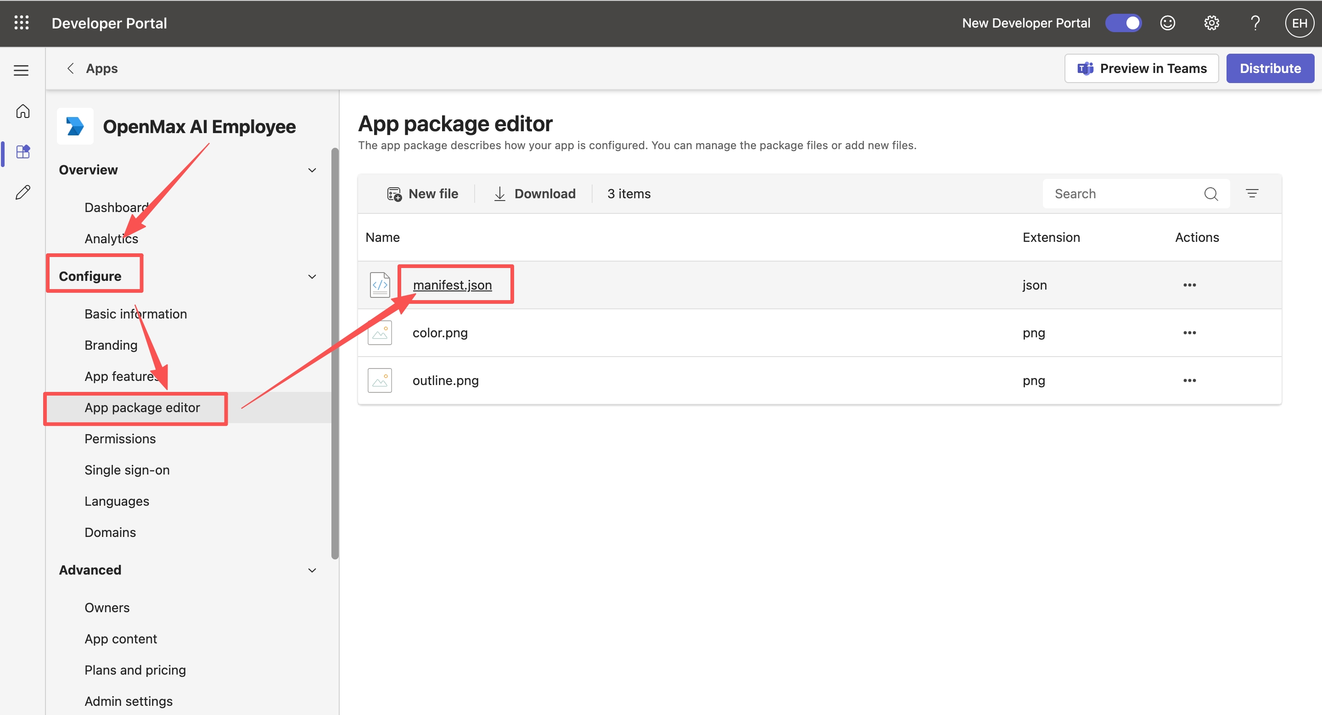This screenshot has height=715, width=1322.
Task: Open the manifest.json link
Action: 452,285
